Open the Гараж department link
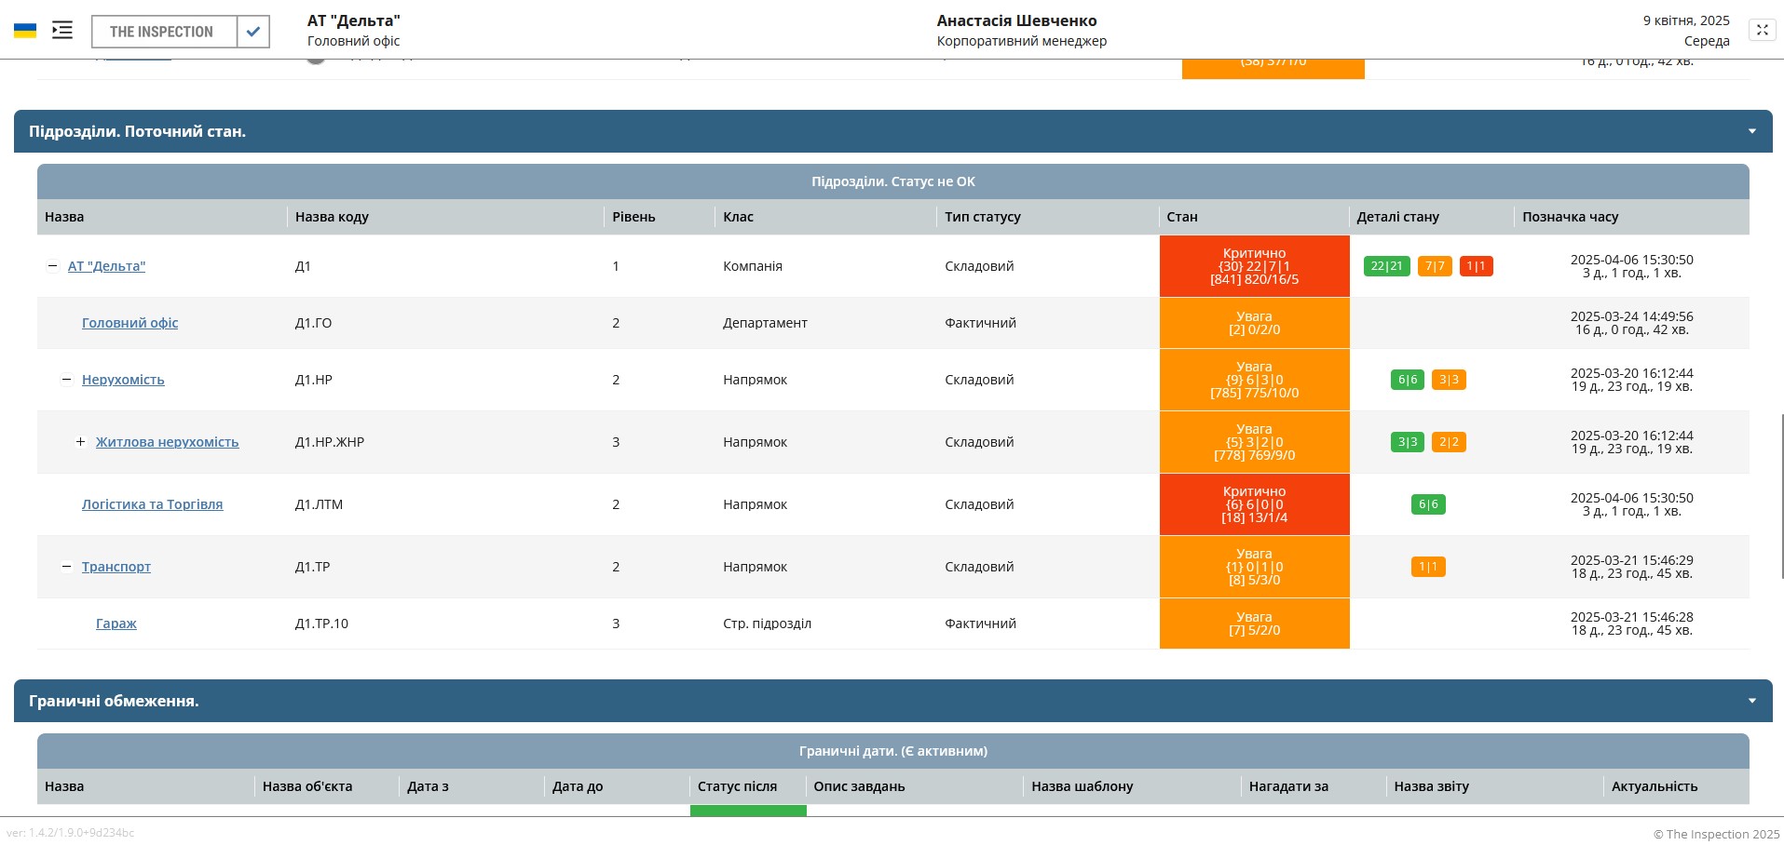 tap(116, 624)
